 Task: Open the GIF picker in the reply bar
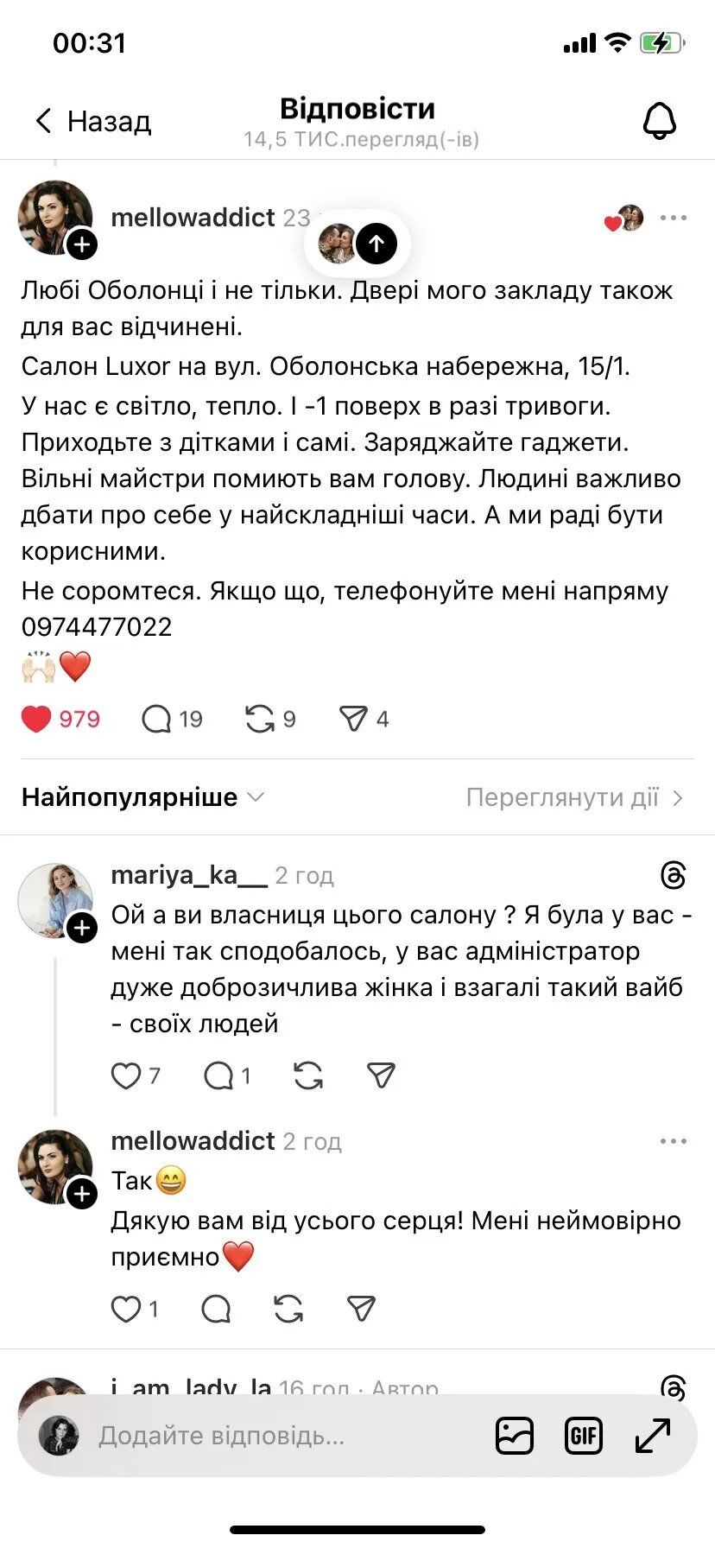[583, 1436]
